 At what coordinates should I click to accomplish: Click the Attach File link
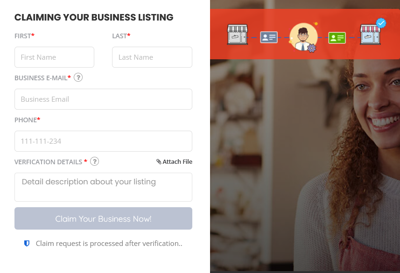[174, 162]
